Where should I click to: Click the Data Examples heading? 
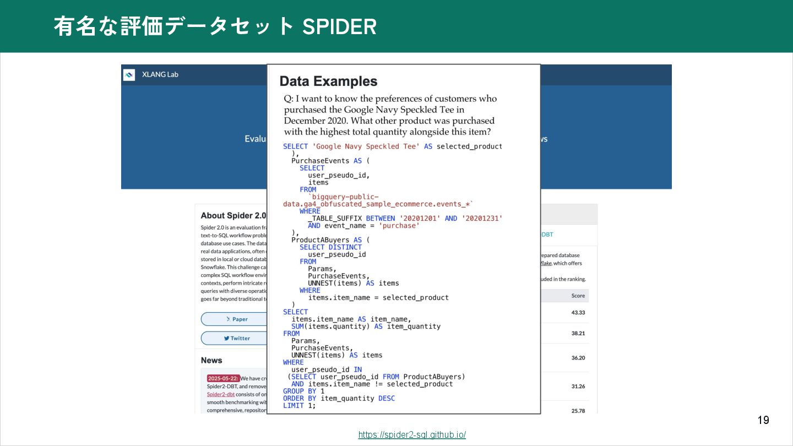coord(328,81)
